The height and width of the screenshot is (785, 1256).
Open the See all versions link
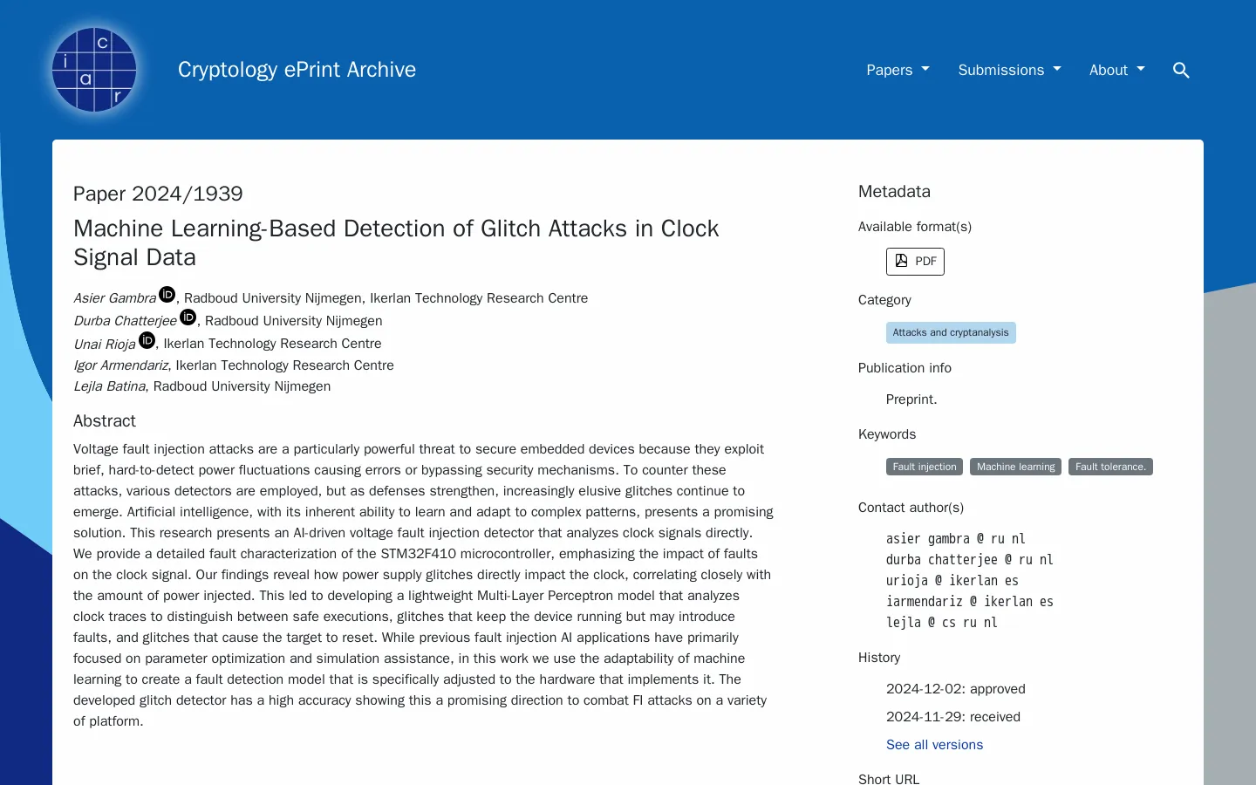934,745
